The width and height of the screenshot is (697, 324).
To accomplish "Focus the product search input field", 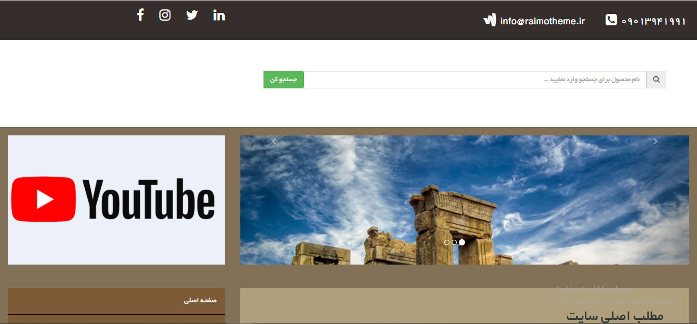I will (x=475, y=80).
